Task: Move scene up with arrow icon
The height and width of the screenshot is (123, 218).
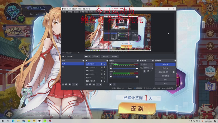Action: coord(73,84)
